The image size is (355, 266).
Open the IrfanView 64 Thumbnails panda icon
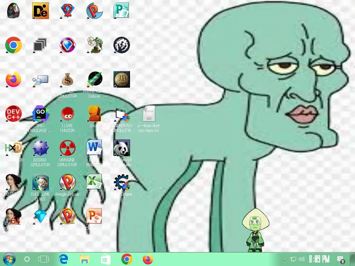[x=122, y=148]
